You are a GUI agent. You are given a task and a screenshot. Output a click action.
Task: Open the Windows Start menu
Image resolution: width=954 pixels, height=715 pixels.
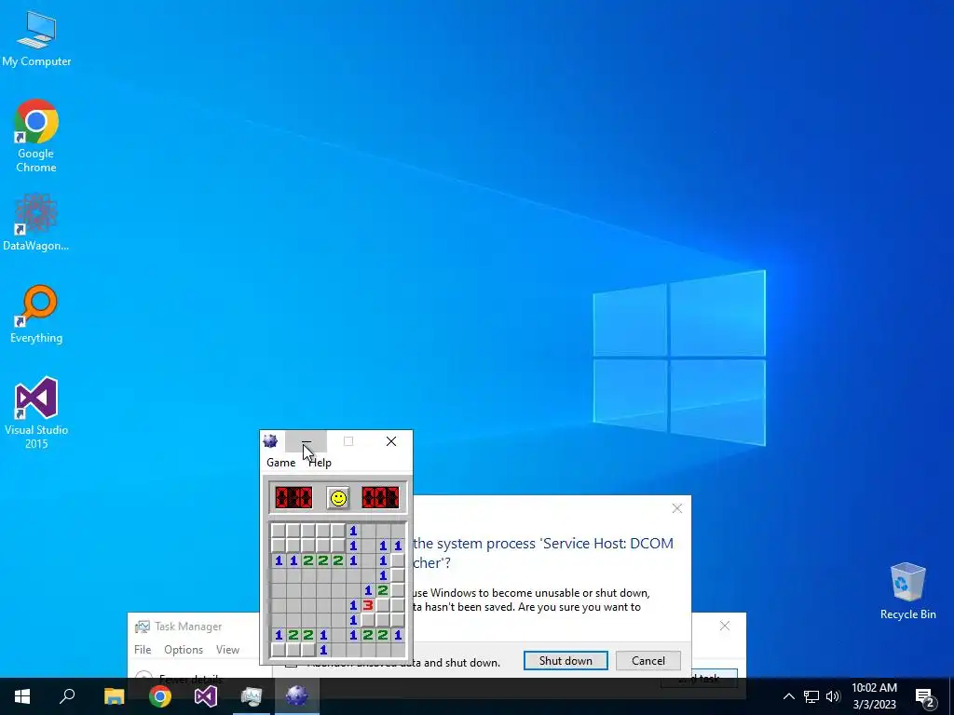point(22,696)
